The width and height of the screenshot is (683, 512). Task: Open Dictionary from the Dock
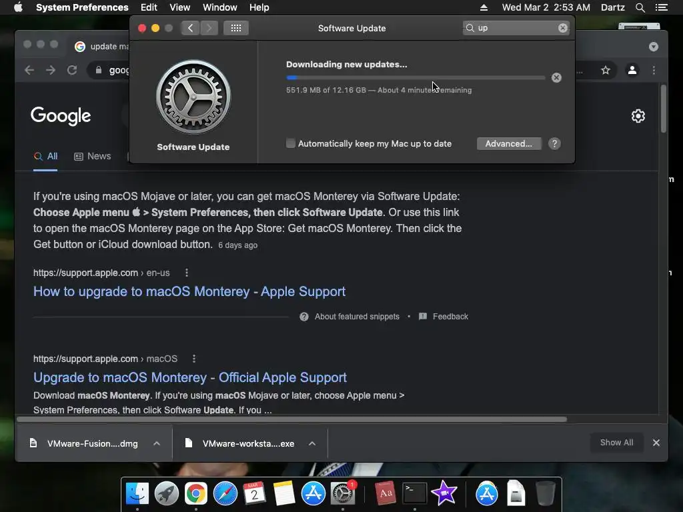[385, 493]
